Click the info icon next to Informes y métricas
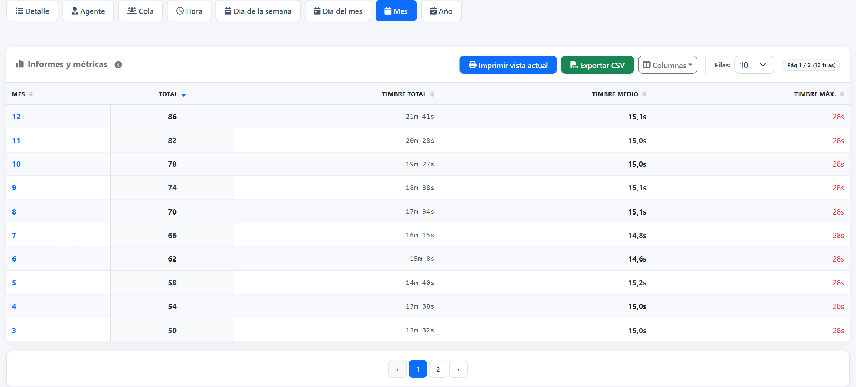Viewport: 856px width, 387px height. point(118,64)
